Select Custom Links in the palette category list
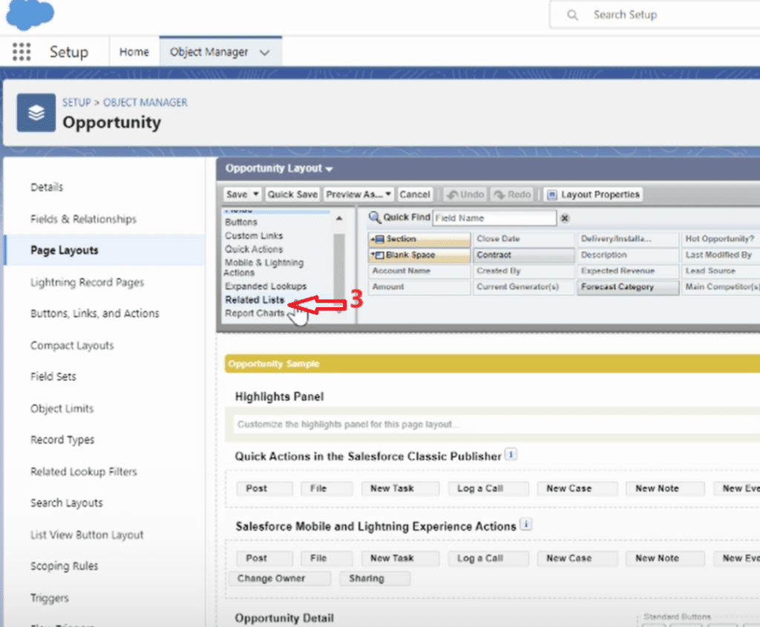 click(x=254, y=235)
